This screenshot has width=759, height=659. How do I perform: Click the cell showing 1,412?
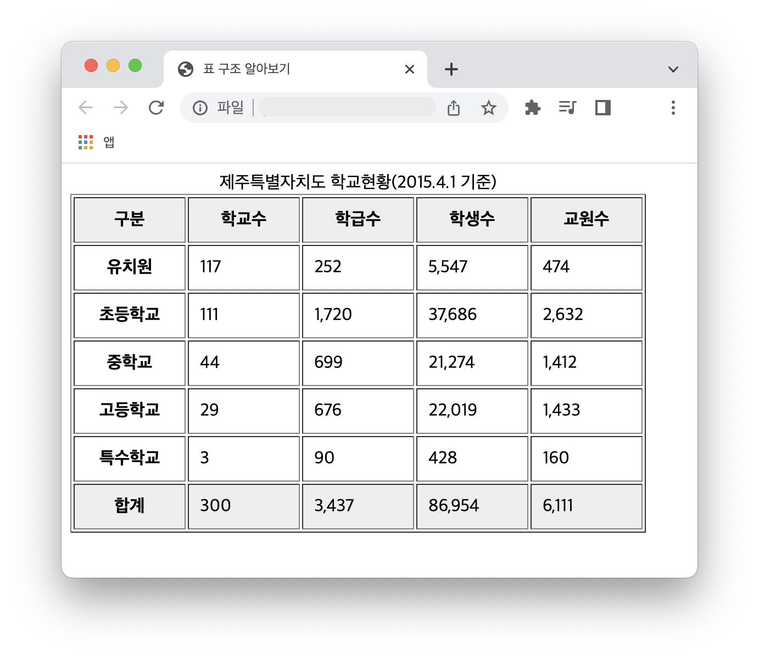pyautogui.click(x=587, y=363)
